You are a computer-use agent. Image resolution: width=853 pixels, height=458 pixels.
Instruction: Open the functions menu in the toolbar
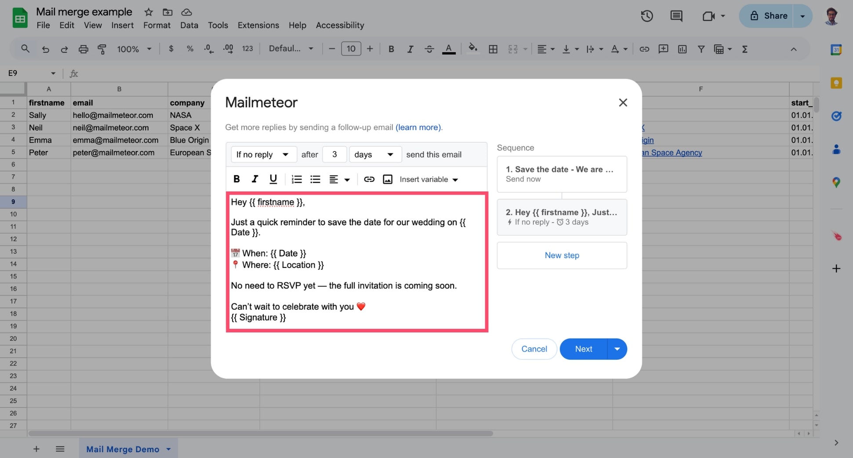pos(744,49)
